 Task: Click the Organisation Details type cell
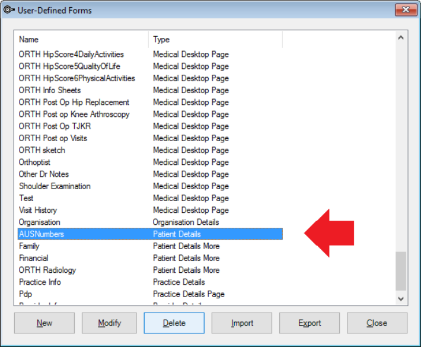coord(186,222)
